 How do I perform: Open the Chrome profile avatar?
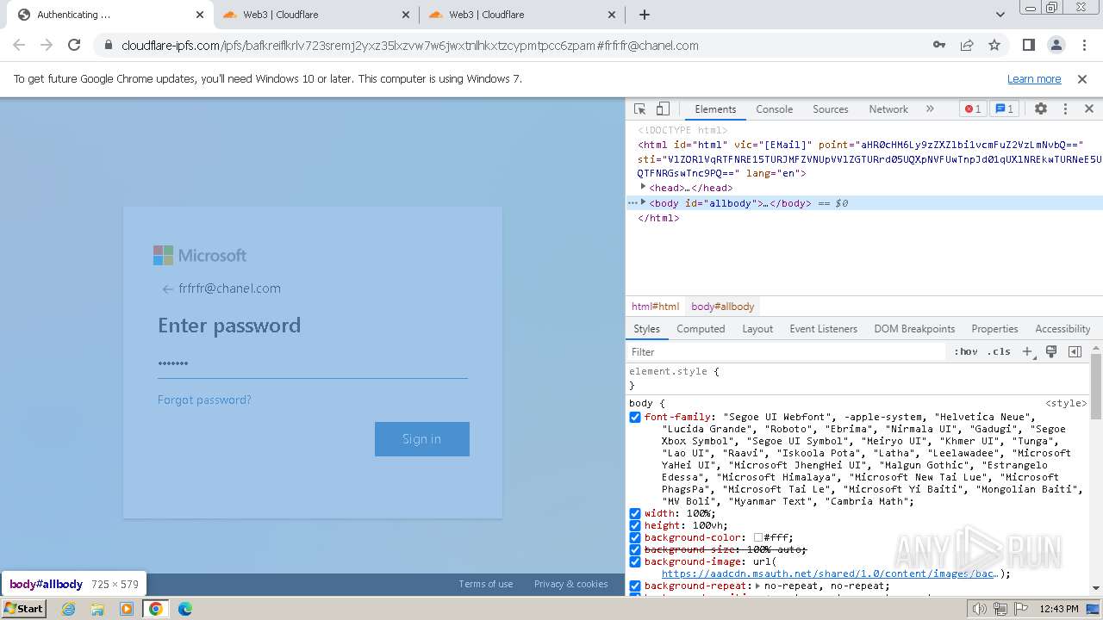[x=1056, y=45]
